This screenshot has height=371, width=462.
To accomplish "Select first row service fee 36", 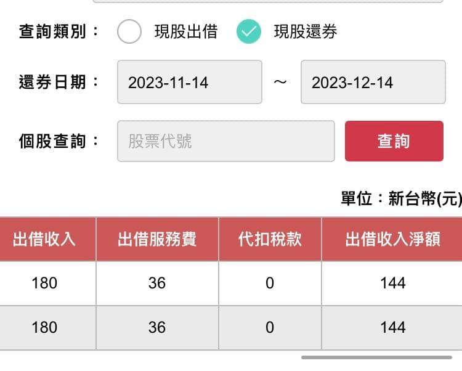I will coord(157,283).
